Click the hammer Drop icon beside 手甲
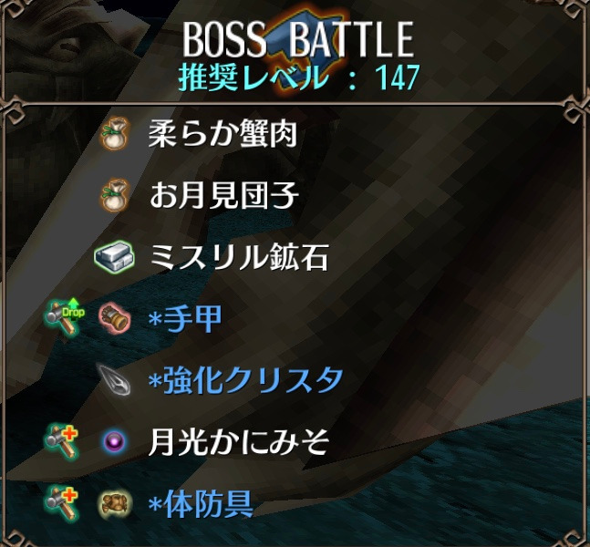Viewport: 590px width, 547px height. tap(65, 316)
